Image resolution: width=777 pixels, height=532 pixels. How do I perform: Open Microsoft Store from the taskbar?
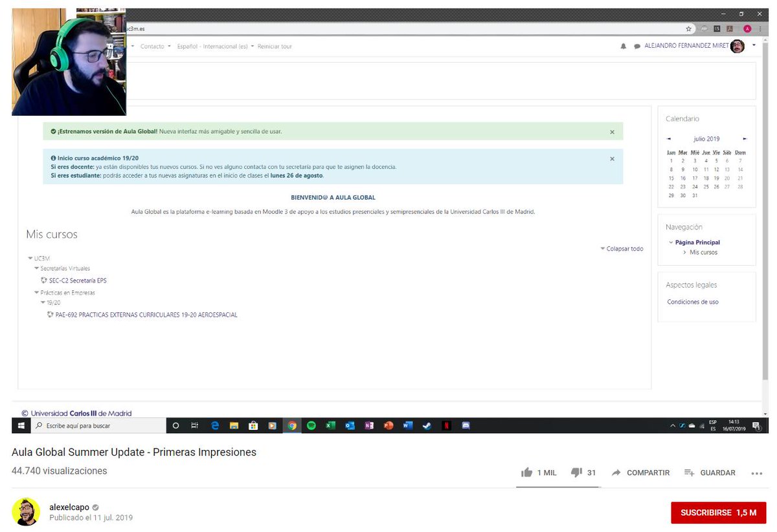[253, 426]
